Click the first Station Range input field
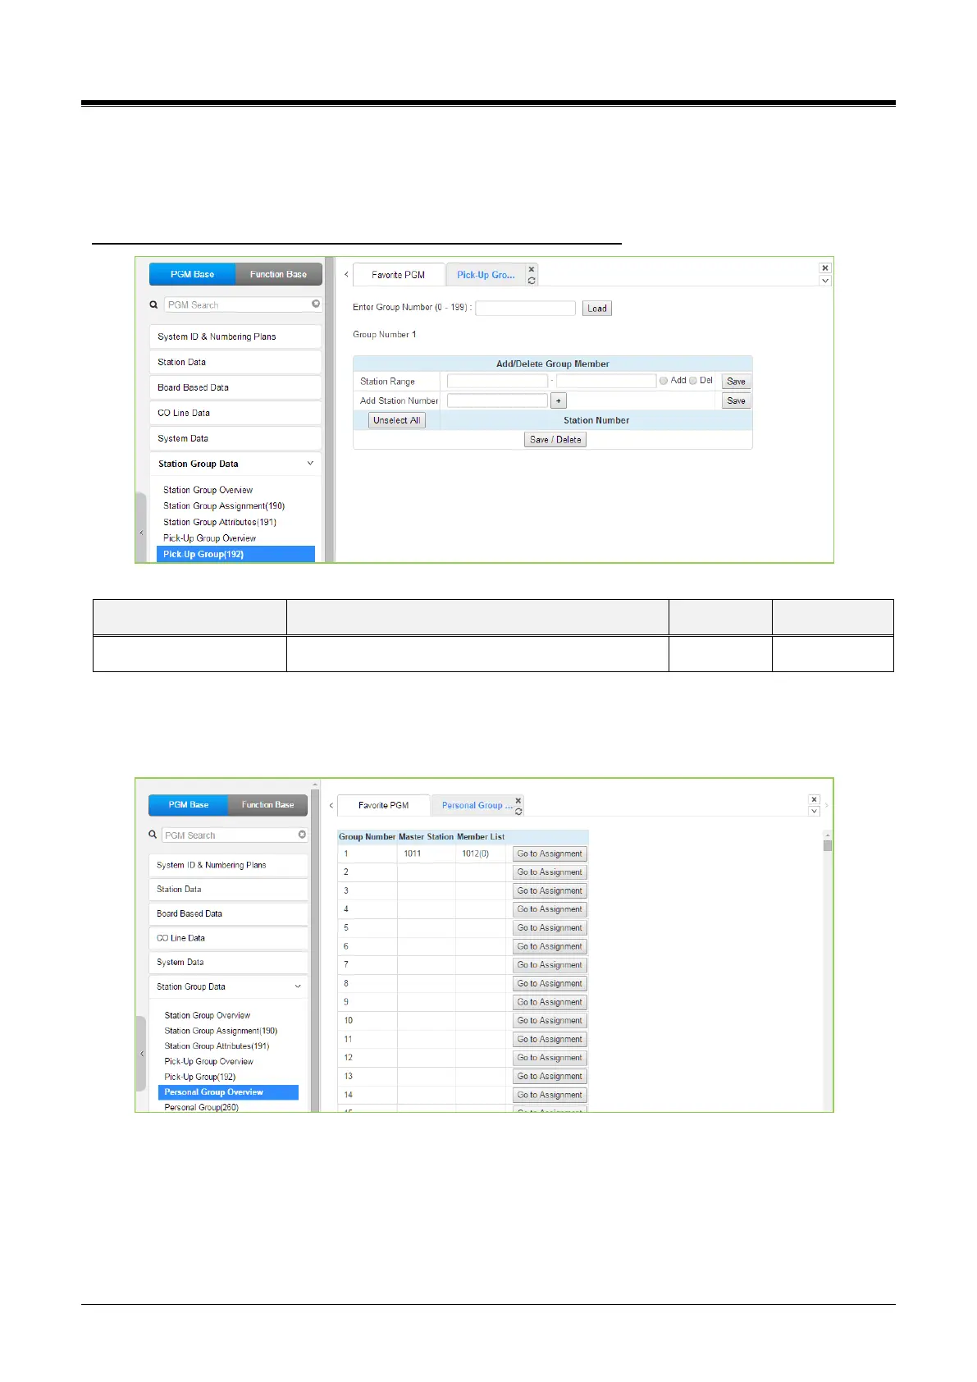 coord(497,382)
